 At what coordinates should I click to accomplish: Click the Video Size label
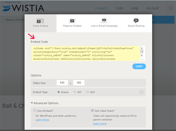[39, 83]
